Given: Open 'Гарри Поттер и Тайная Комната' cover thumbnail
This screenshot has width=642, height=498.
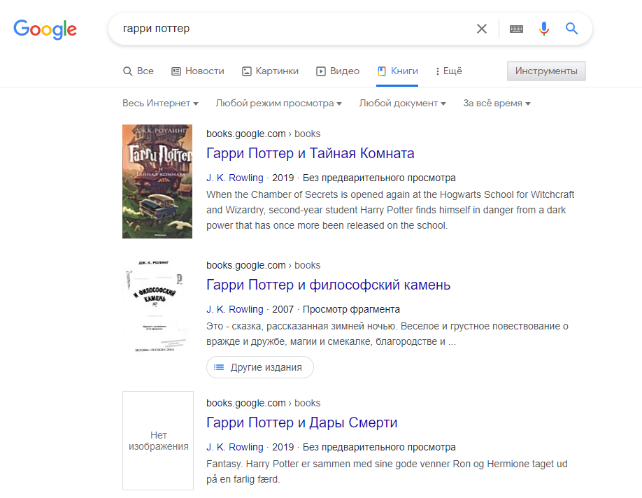Looking at the screenshot, I should tap(157, 181).
